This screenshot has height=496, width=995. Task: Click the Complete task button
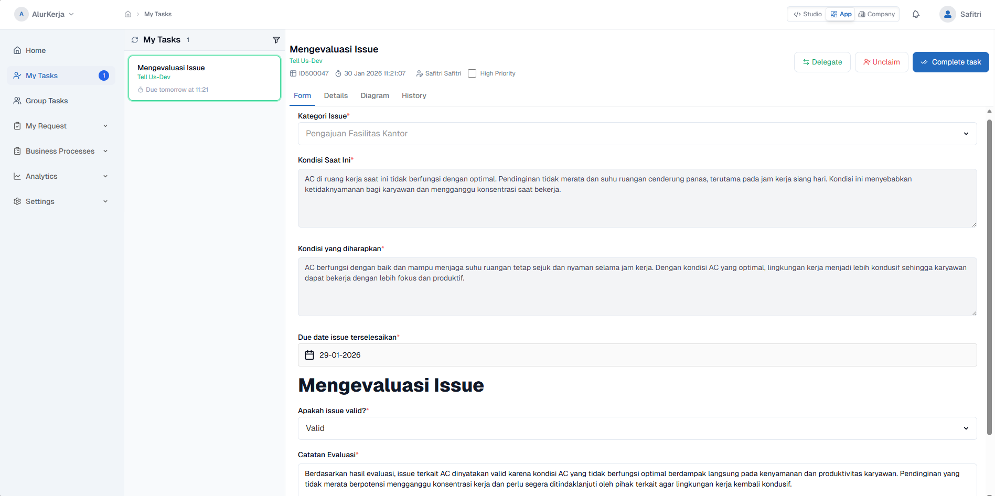[950, 62]
